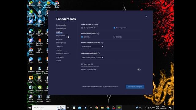Click the help icon beside Texturas ASTC (Beta)
The width and height of the screenshot is (196, 110).
99,53
